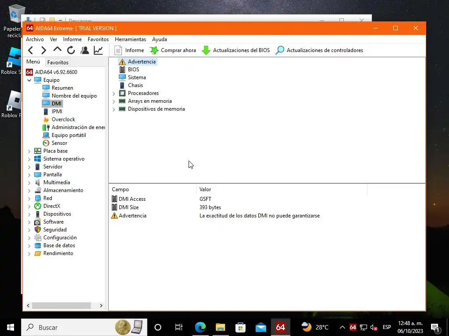The image size is (449, 336).
Task: Collapse the Equipo tree node
Action: coord(29,80)
